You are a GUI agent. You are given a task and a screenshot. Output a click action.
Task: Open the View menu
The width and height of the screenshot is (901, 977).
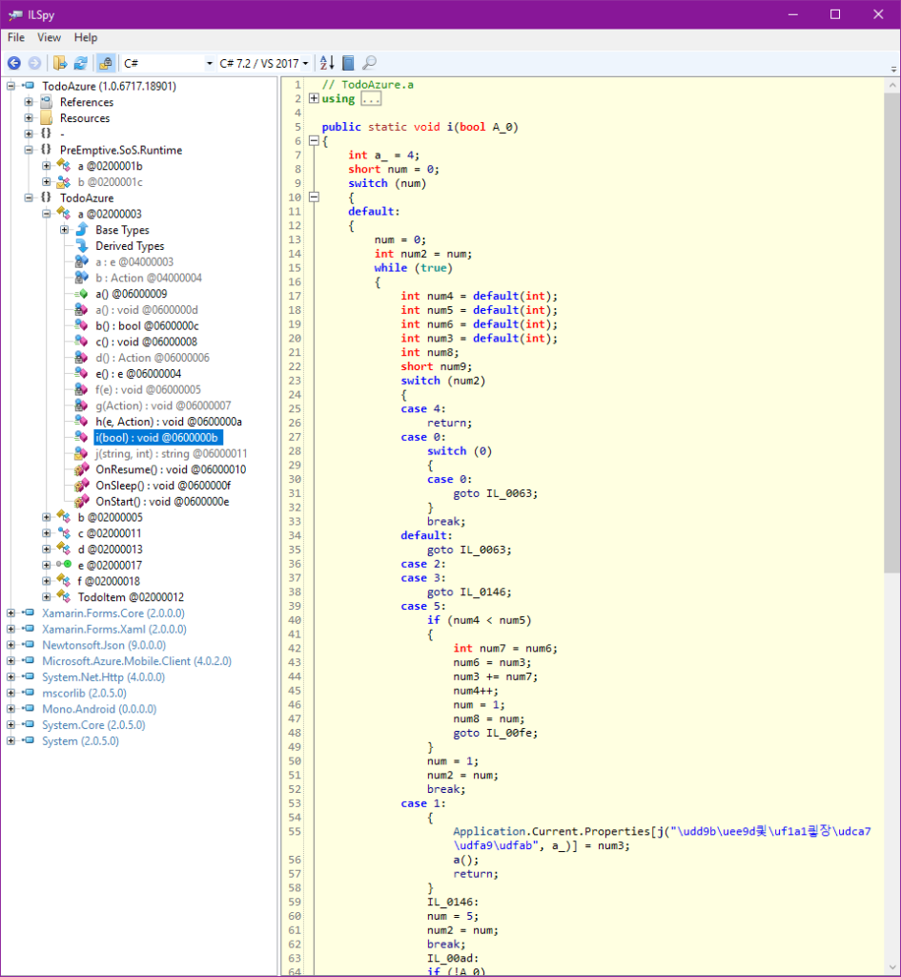coord(49,37)
